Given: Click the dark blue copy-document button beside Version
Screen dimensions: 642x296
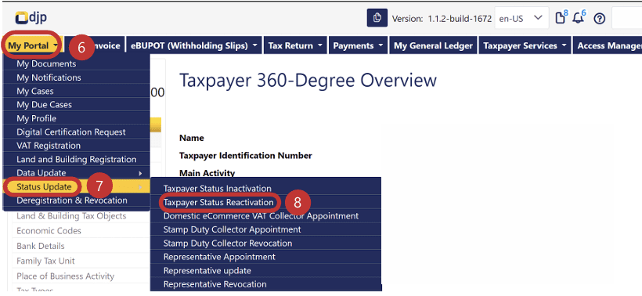Looking at the screenshot, I should coord(377,19).
